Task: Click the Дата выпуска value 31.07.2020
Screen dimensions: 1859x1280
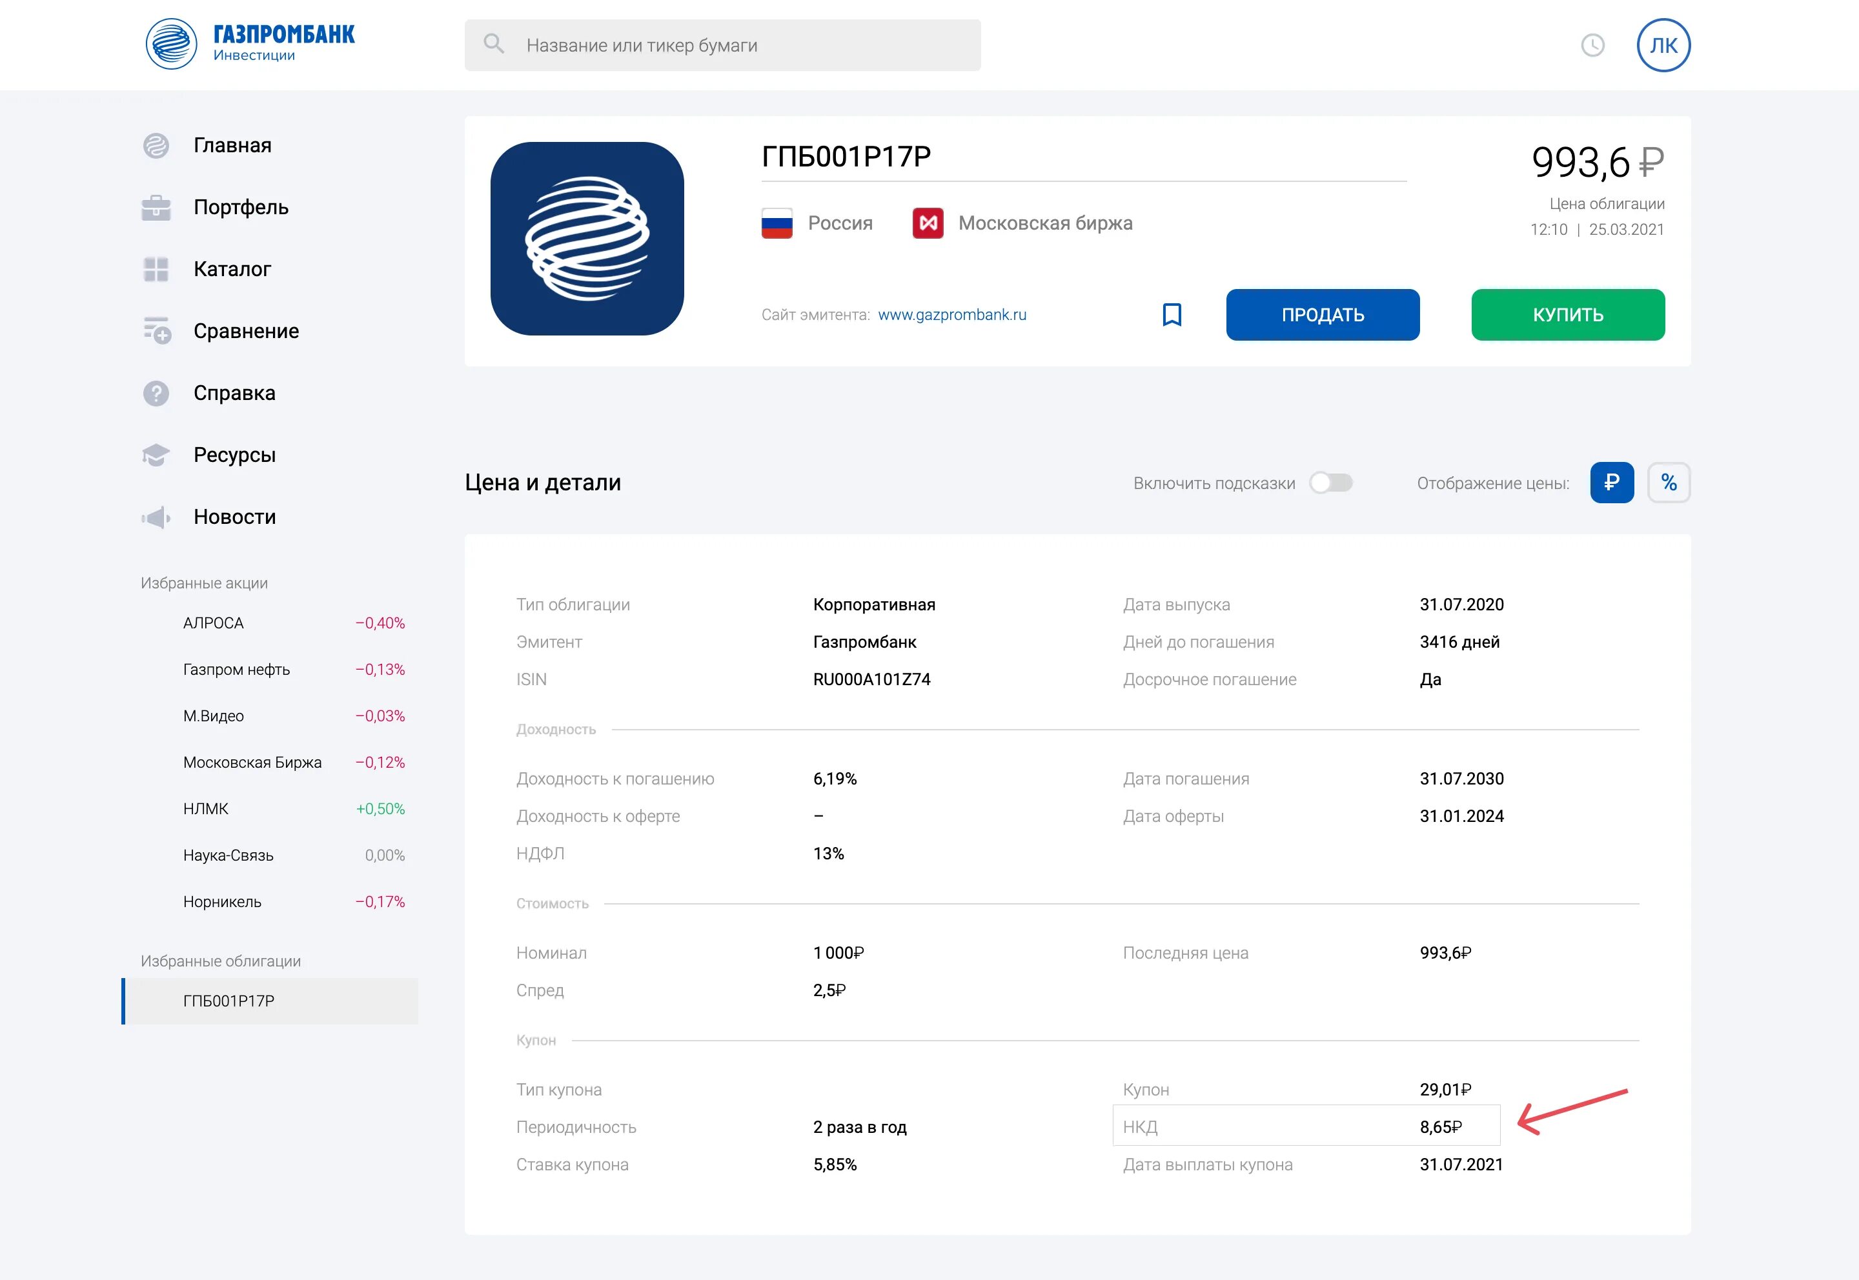Action: tap(1461, 605)
